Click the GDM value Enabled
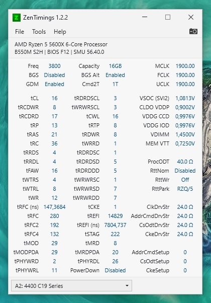The image size is (211, 303). (54, 84)
